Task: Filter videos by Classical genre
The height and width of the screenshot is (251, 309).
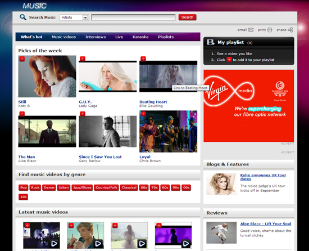Action: click(129, 187)
